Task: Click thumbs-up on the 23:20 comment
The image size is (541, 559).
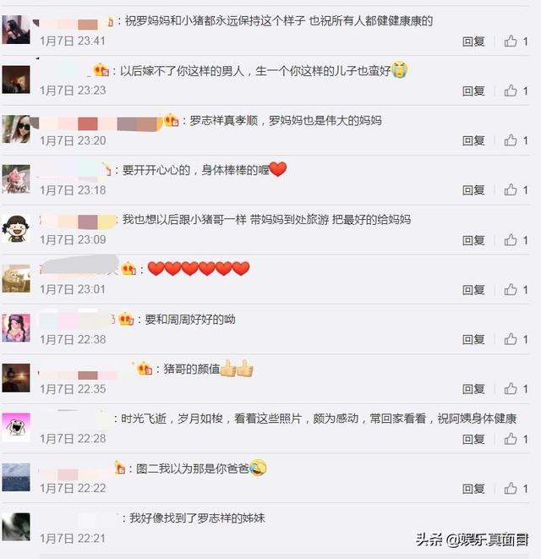Action: 511,140
